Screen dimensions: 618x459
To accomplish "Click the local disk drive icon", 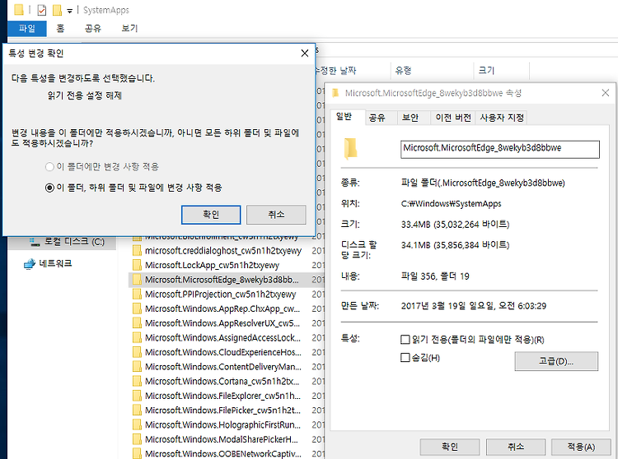I will (x=35, y=243).
